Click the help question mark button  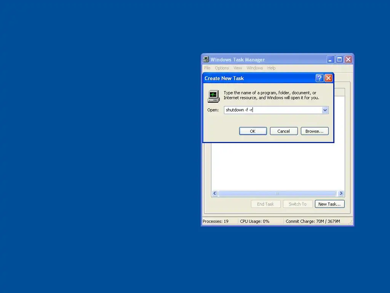coord(320,78)
